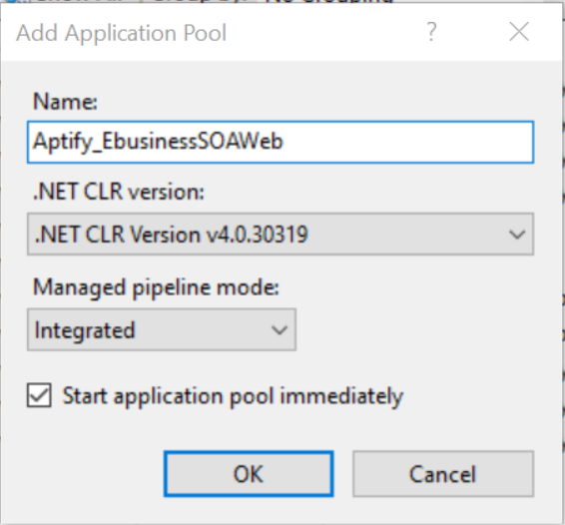Image resolution: width=565 pixels, height=525 pixels.
Task: Click the chevron beside Integrated
Action: 280,330
